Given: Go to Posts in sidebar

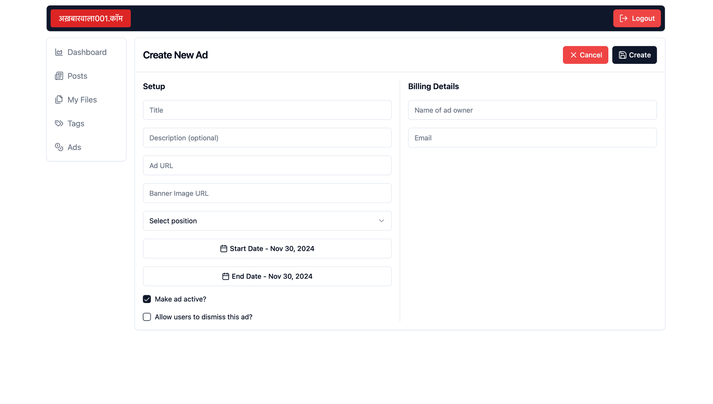Looking at the screenshot, I should [x=77, y=76].
